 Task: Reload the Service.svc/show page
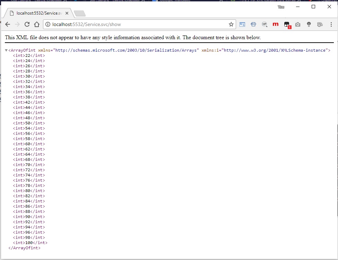[27, 24]
